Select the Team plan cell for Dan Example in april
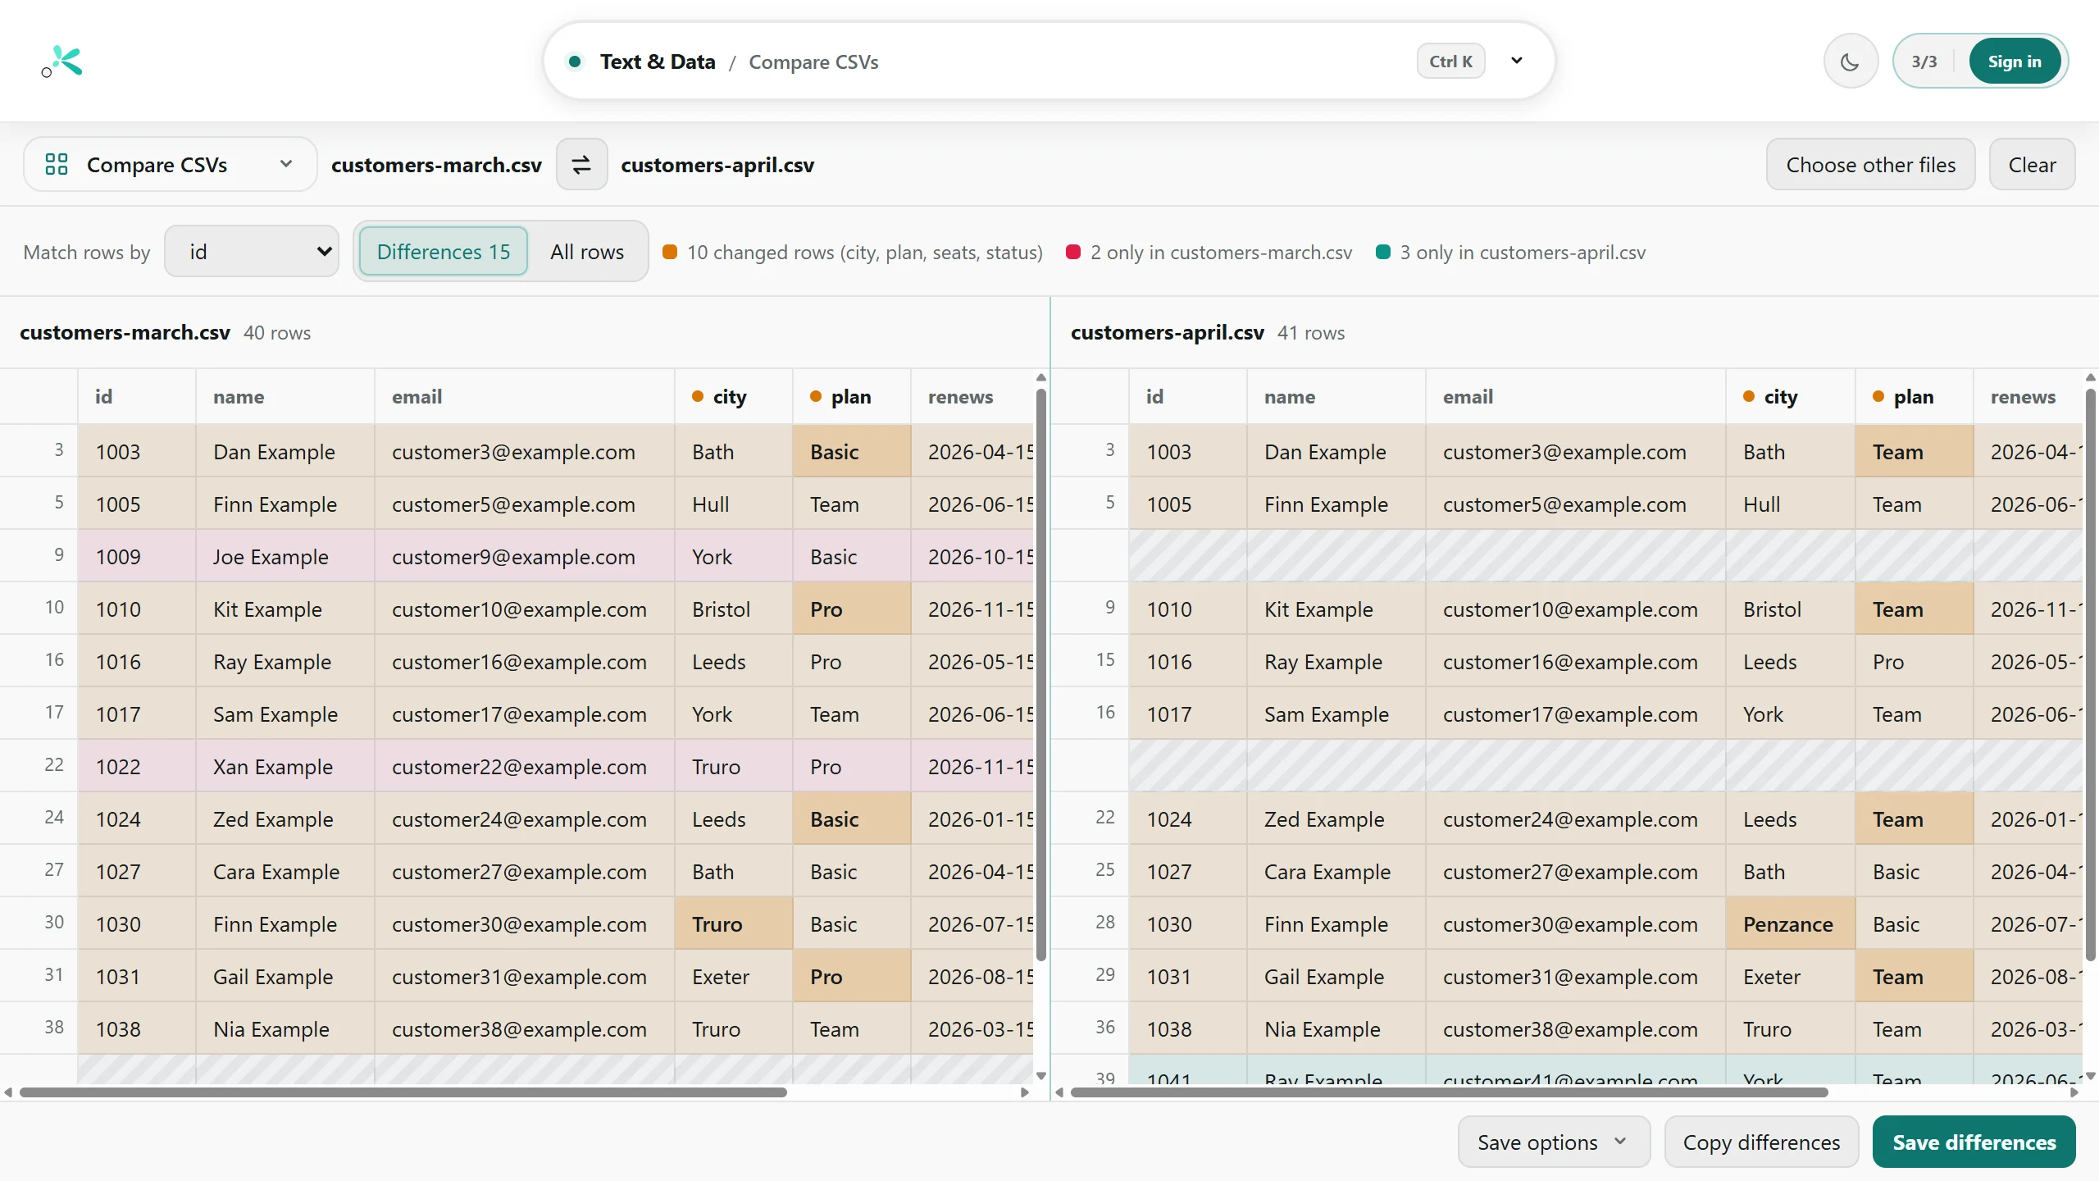 pos(1914,451)
